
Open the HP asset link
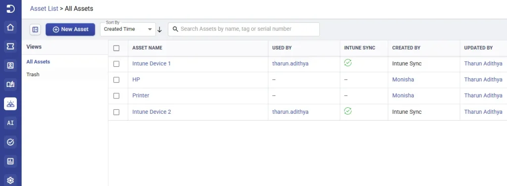pyautogui.click(x=136, y=80)
